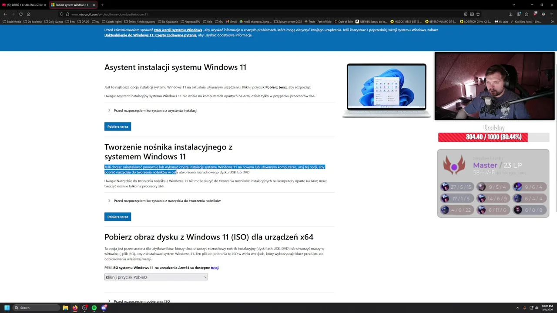Viewport: 557px width, 313px height.
Task: Click the Asystent instalacji systemu Windows 11 heading
Action: click(x=175, y=67)
